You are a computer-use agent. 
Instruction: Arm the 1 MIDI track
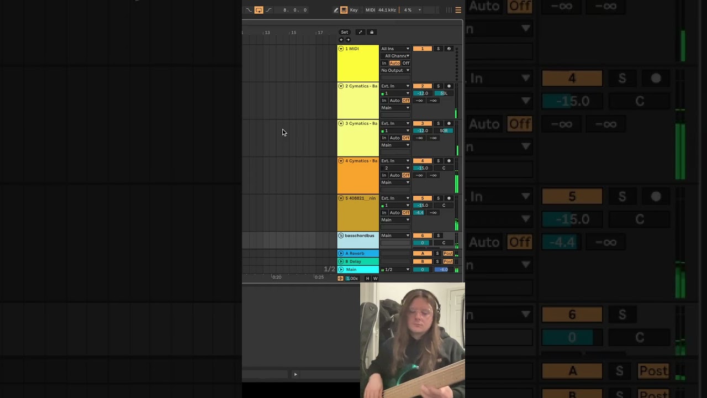point(449,49)
